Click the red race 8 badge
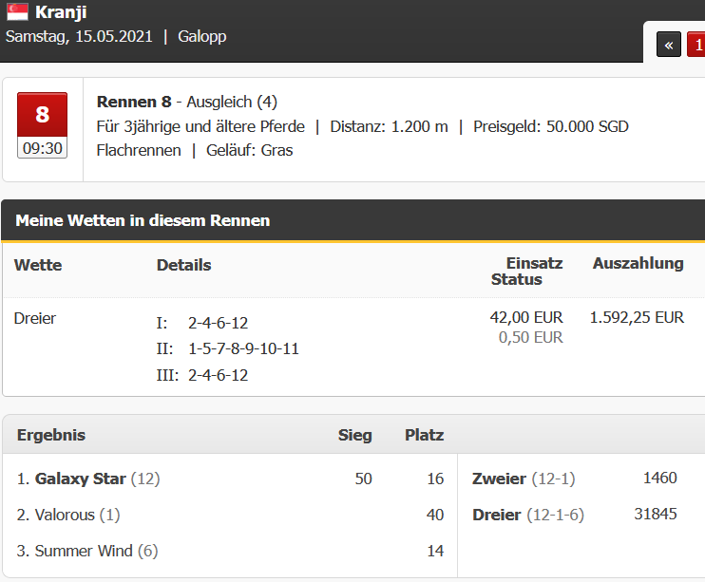This screenshot has height=582, width=705. (42, 115)
